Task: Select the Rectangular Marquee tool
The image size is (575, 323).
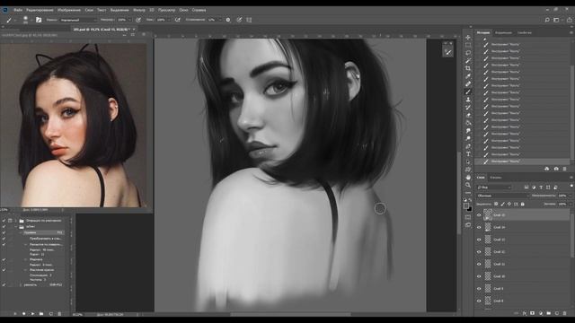Action: coord(468,45)
